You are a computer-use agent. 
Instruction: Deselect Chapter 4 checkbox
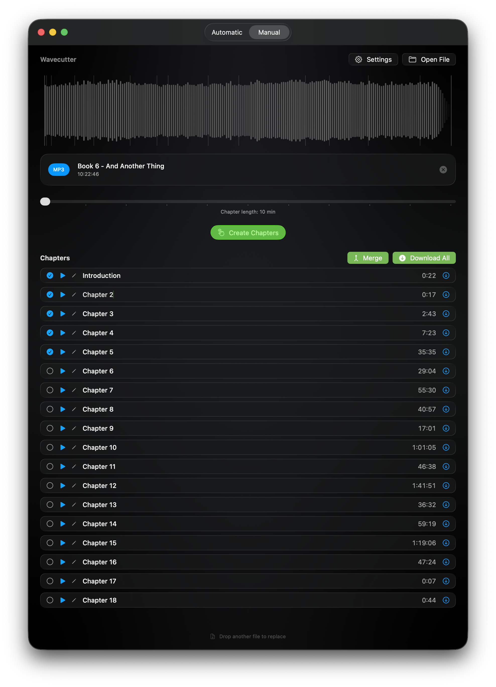(50, 333)
